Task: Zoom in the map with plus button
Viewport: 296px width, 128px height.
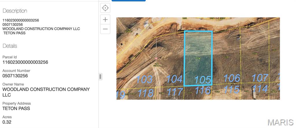Action: click(105, 20)
